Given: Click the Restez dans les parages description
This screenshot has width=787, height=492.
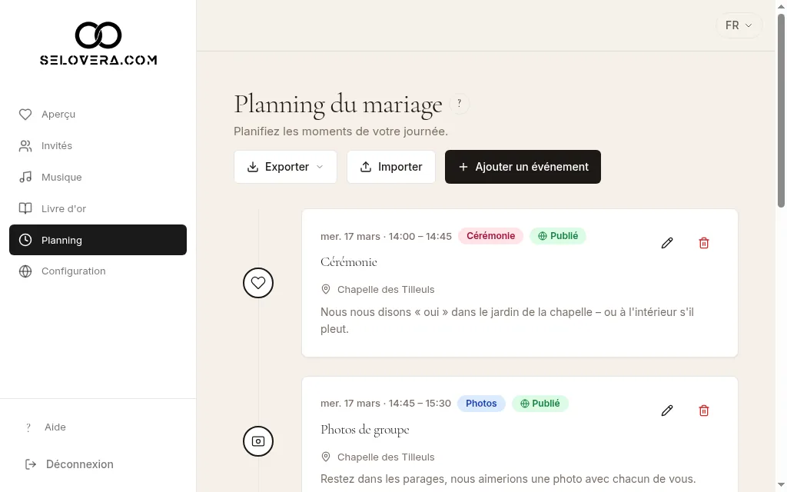Looking at the screenshot, I should (508, 479).
